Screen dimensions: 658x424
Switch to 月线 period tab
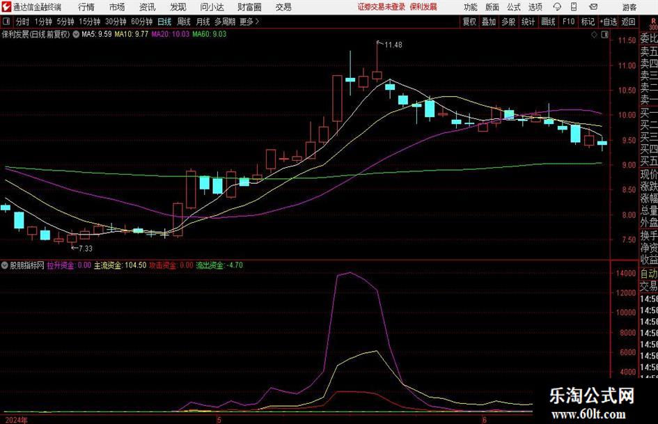pyautogui.click(x=203, y=22)
